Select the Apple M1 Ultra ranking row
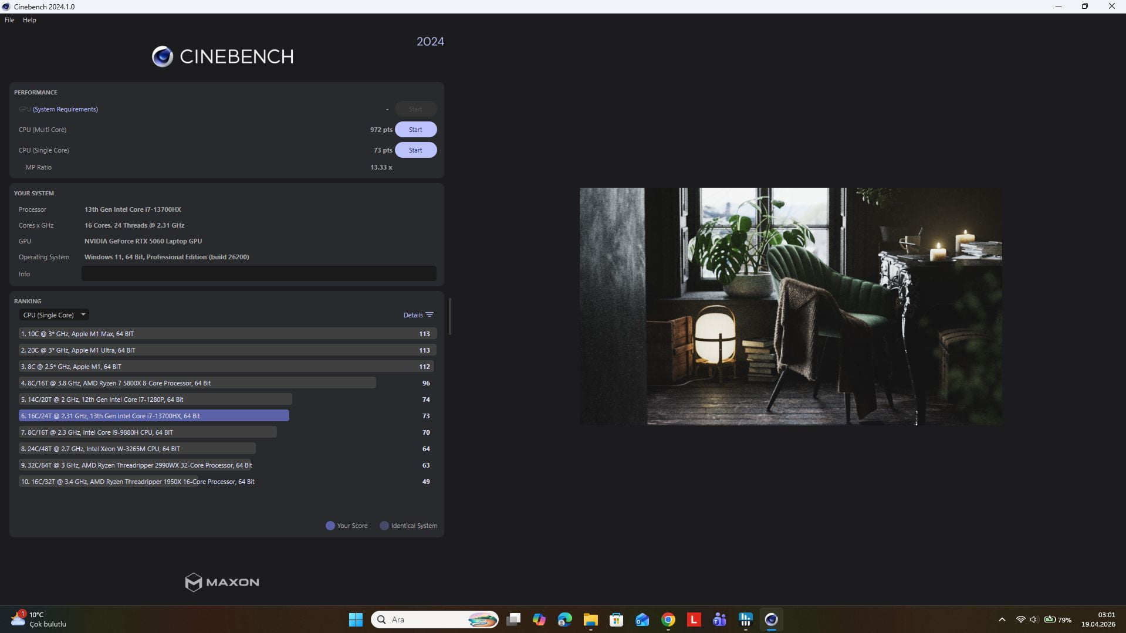 click(x=228, y=350)
